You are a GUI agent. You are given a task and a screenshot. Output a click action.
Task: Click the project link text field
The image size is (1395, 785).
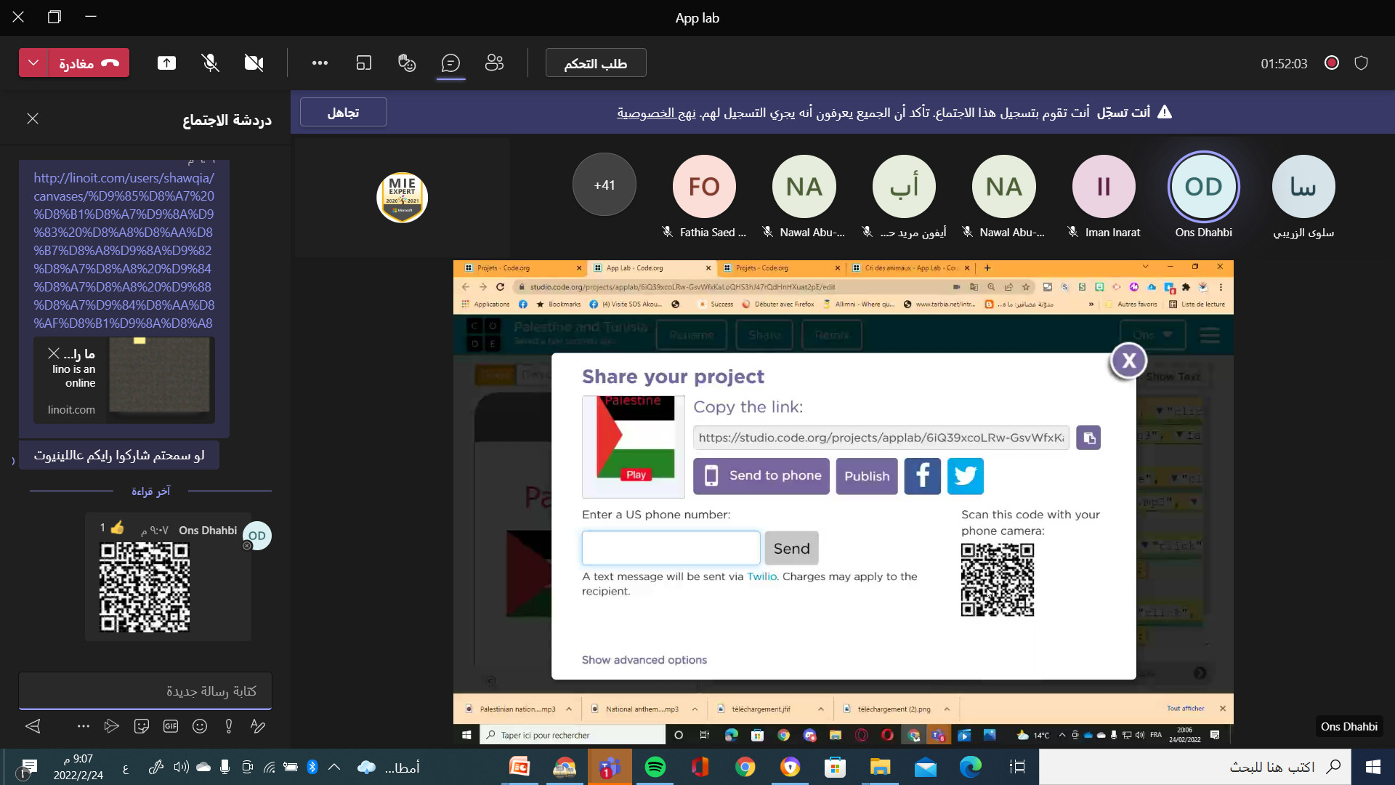click(881, 438)
